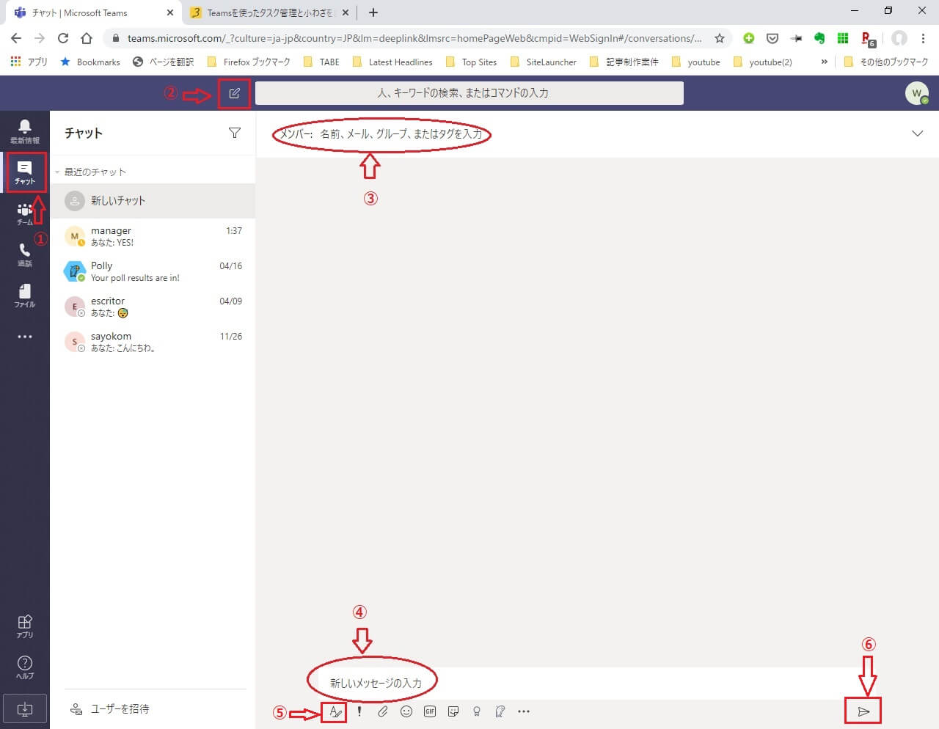Image resolution: width=939 pixels, height=729 pixels.
Task: Open the emoji picker
Action: (406, 711)
